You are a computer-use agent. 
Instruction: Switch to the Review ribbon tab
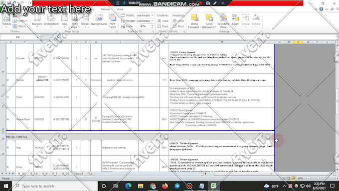tap(105, 9)
